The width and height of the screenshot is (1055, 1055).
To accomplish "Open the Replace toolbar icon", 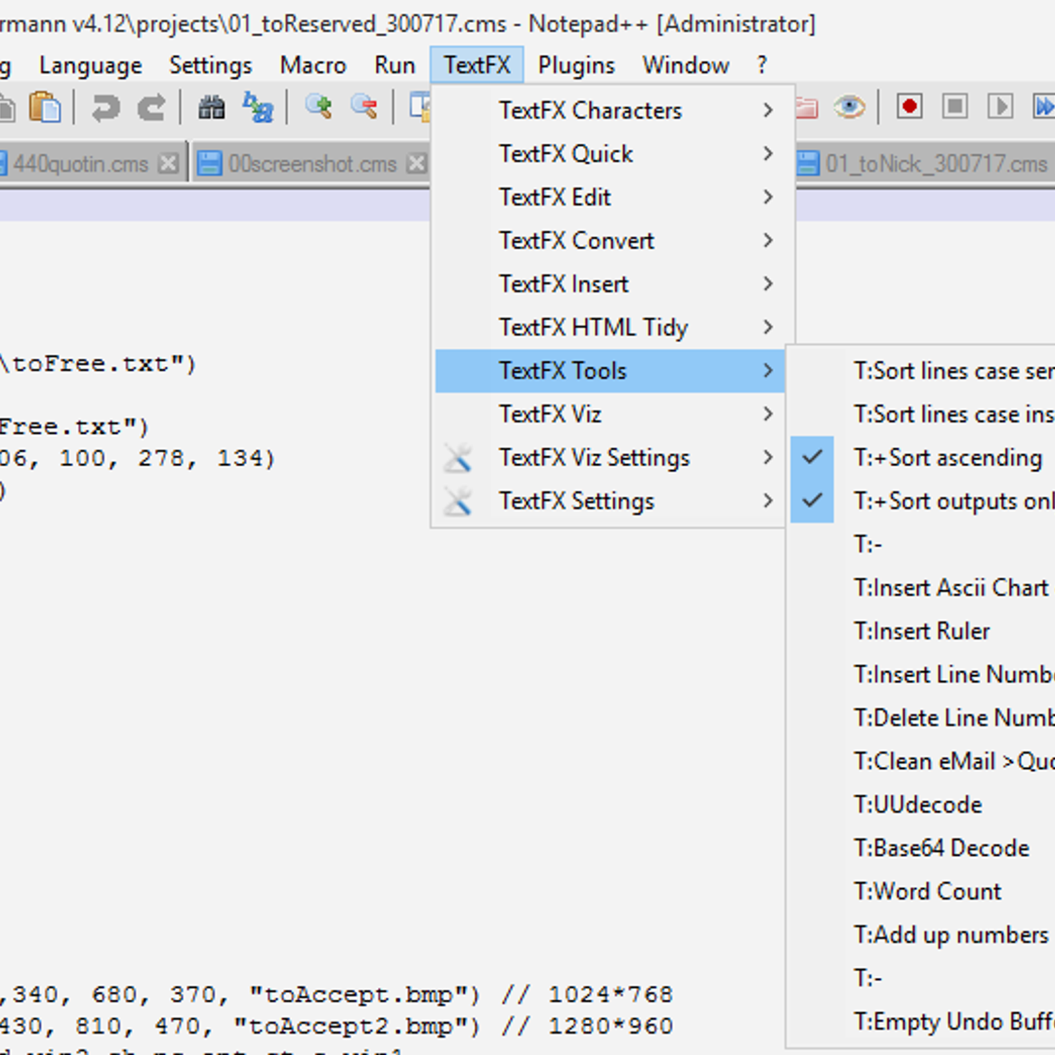I will tap(258, 107).
